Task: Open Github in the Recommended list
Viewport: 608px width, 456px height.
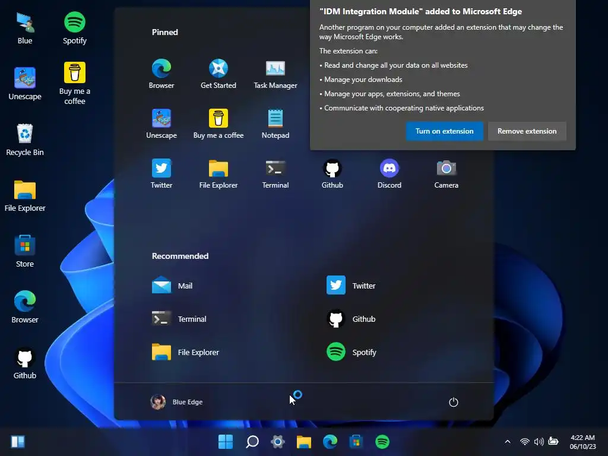Action: pos(351,319)
